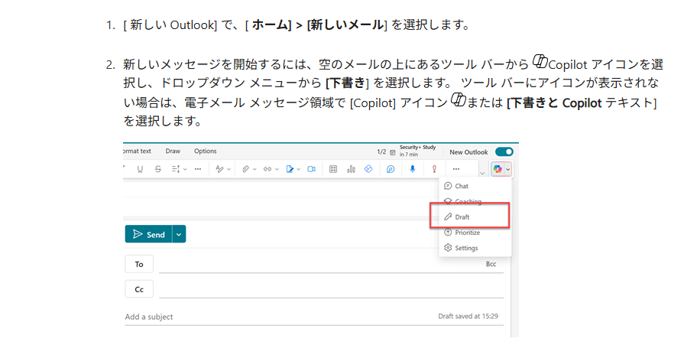Viewport: 684px width, 345px height.
Task: Expand the signature dropdown arrow
Action: point(299,170)
